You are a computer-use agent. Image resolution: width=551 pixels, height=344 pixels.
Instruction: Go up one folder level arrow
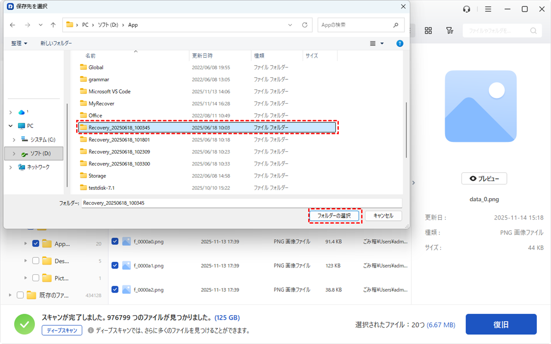coord(53,25)
